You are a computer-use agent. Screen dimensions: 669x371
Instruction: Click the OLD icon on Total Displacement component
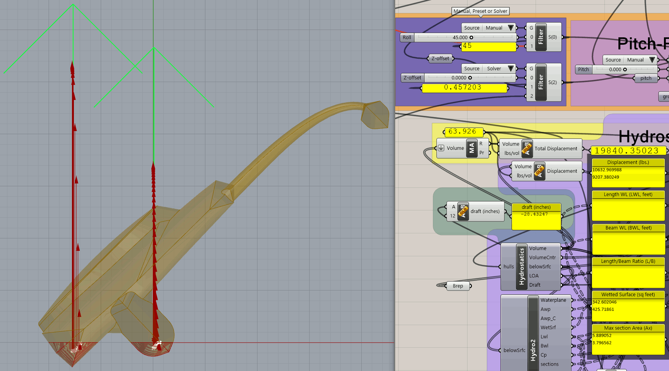coord(527,149)
